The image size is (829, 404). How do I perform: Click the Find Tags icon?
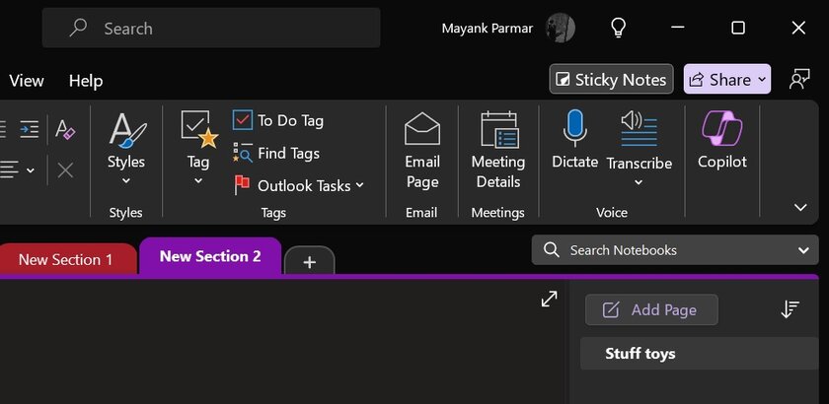243,153
